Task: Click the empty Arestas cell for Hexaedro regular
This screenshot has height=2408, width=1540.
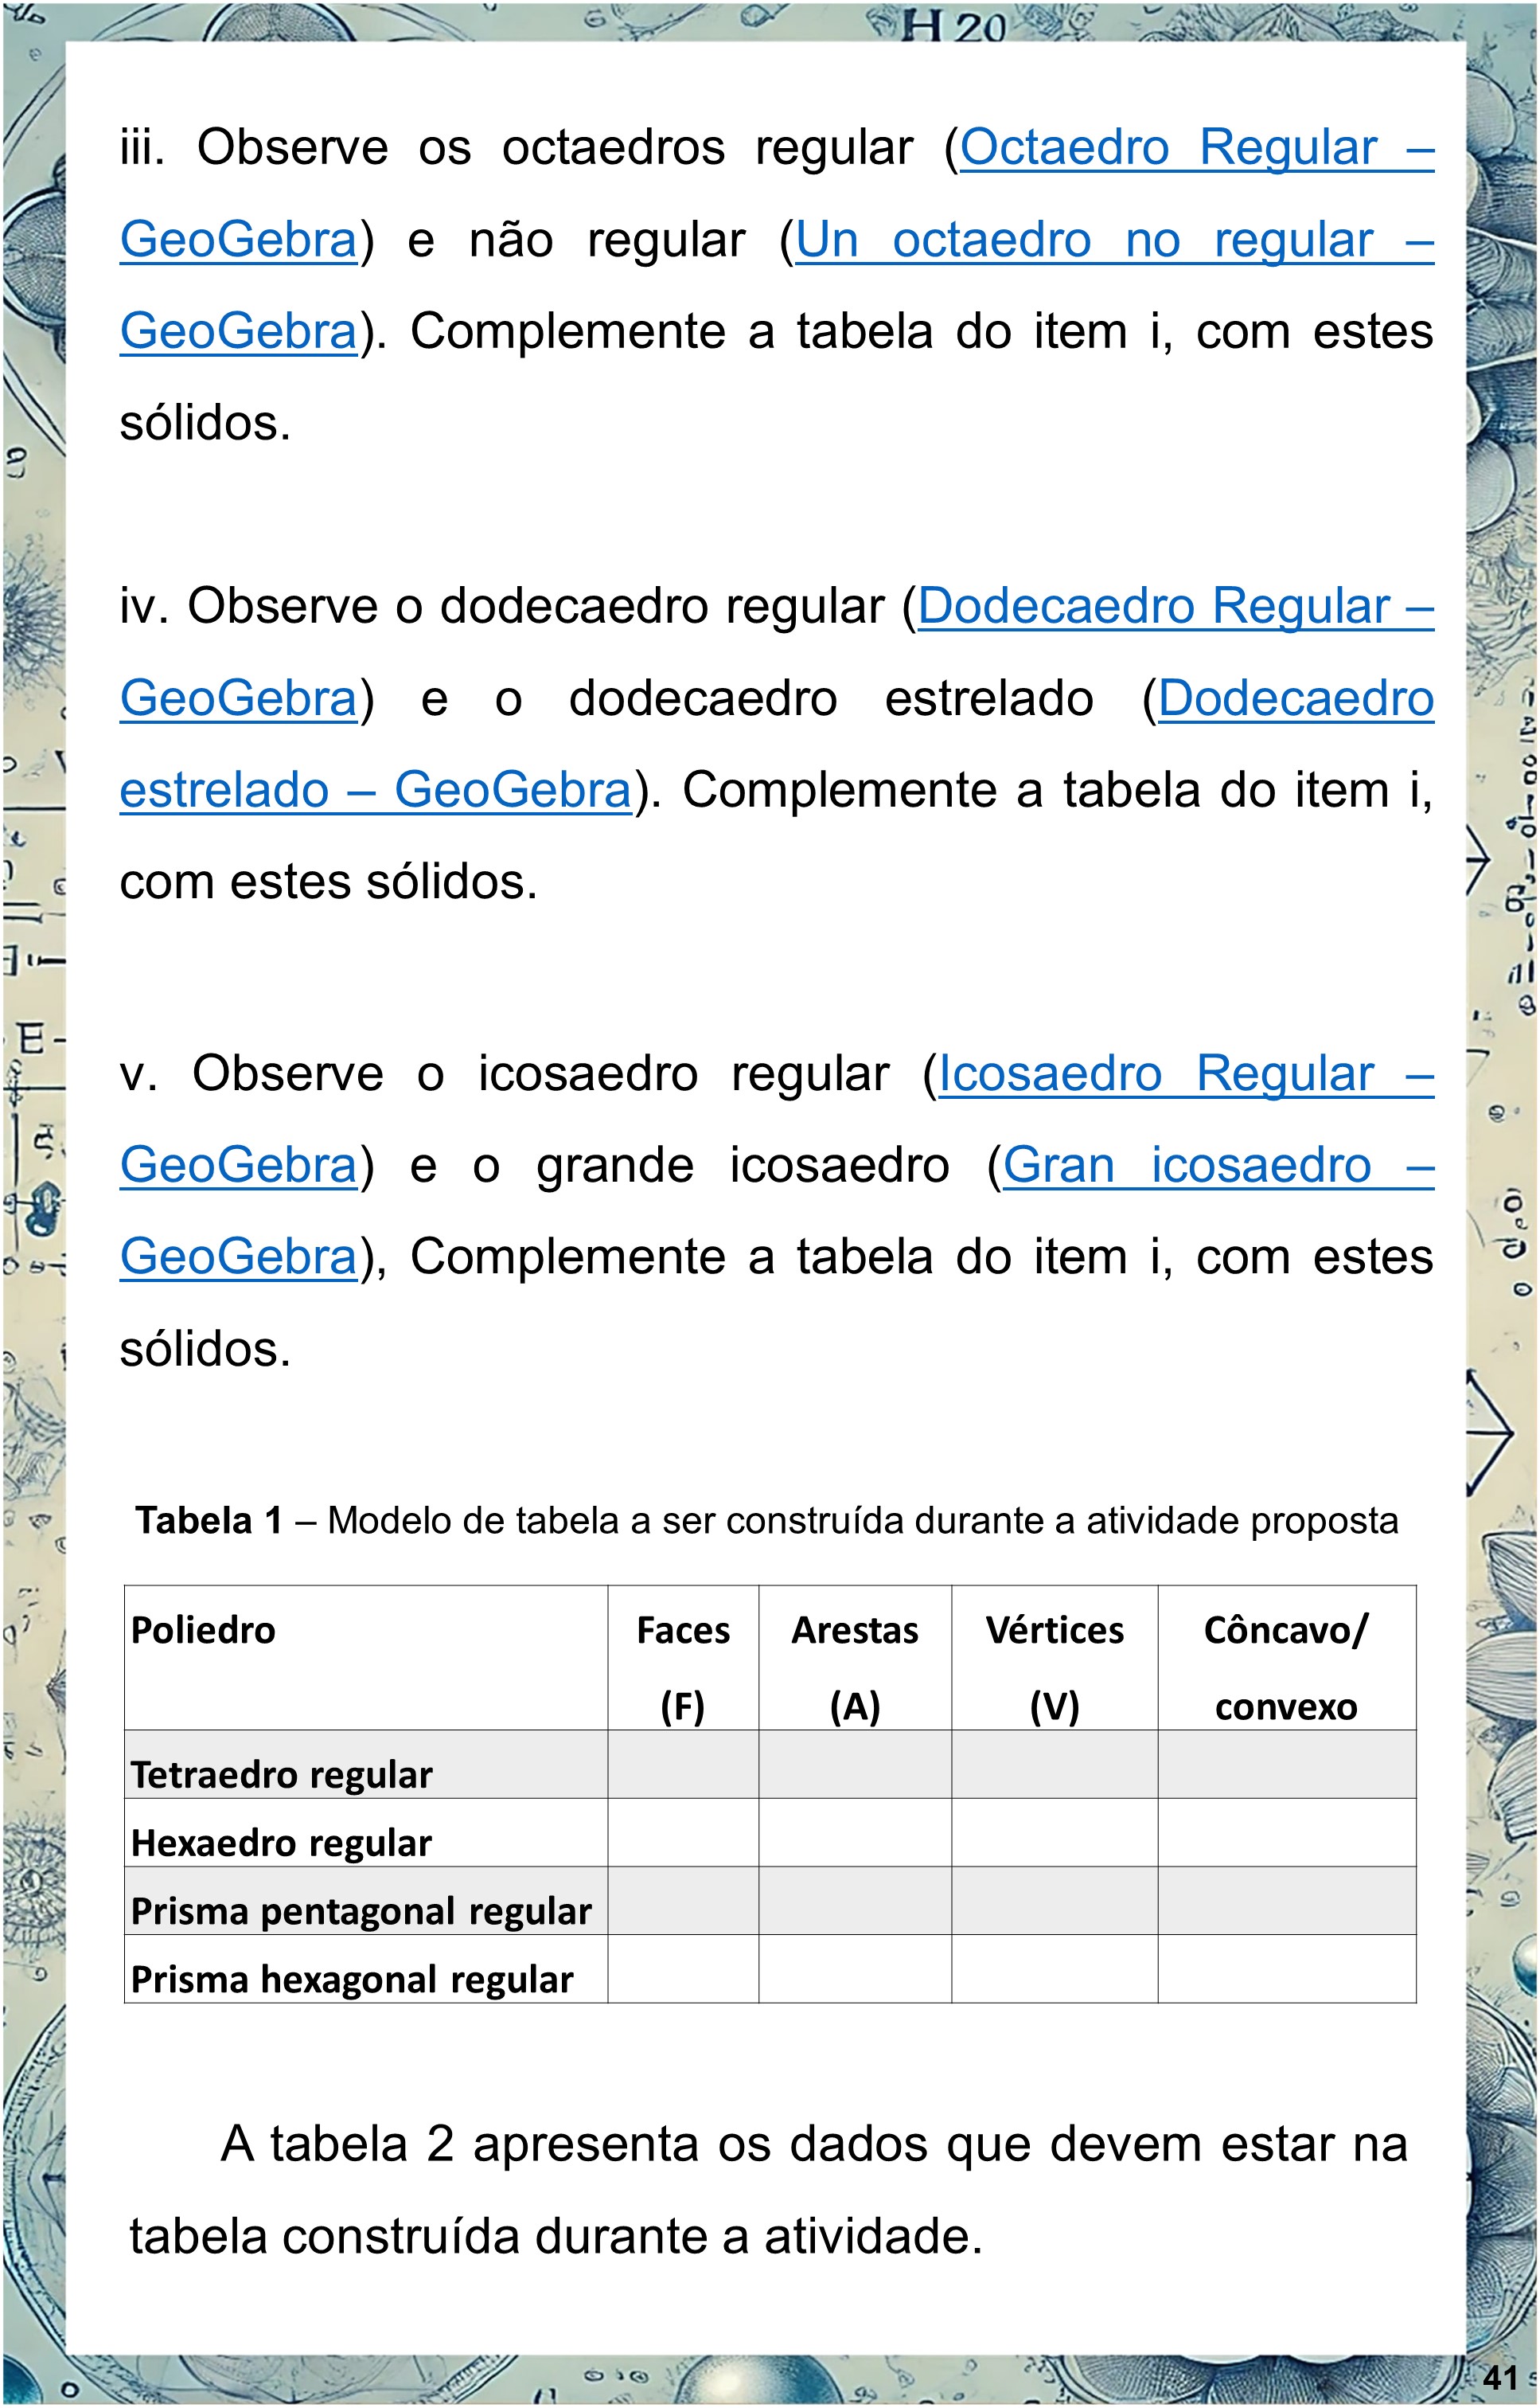Action: point(854,1833)
